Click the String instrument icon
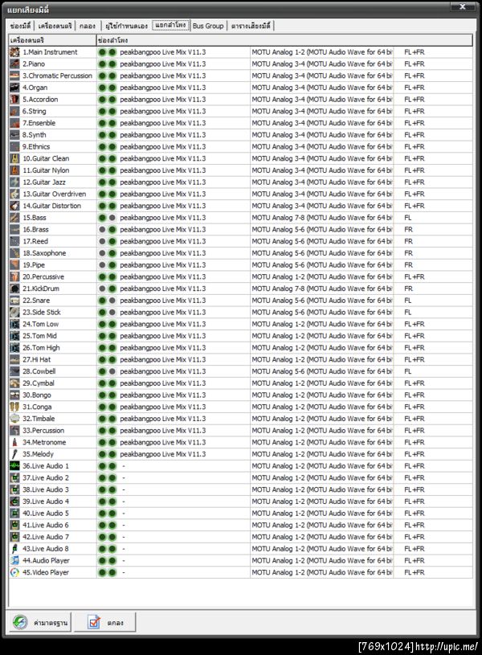The width and height of the screenshot is (482, 655). coord(14,111)
